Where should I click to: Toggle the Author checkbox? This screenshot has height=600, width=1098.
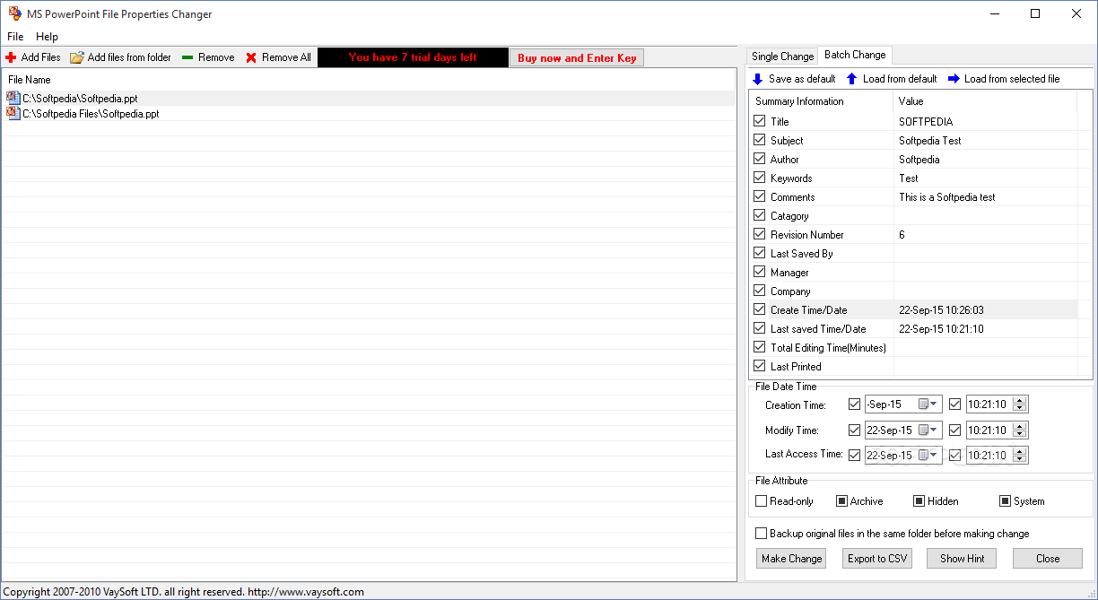pos(760,159)
